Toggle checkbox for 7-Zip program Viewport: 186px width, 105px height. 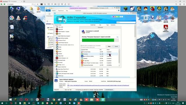tap(55, 27)
